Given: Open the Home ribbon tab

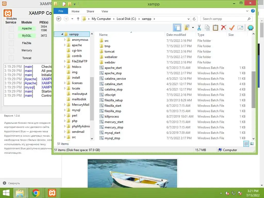Looking at the screenshot, I should pyautogui.click(x=76, y=11).
